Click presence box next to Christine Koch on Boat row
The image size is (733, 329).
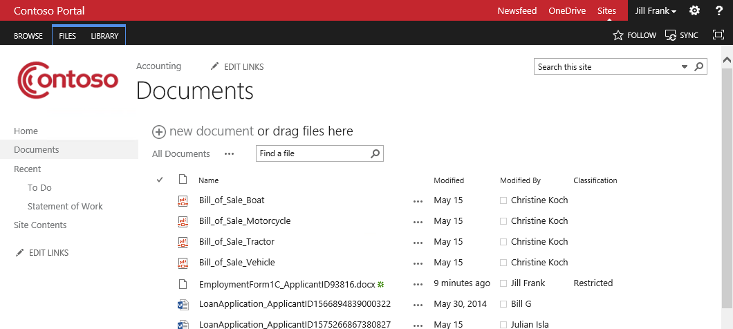point(503,200)
